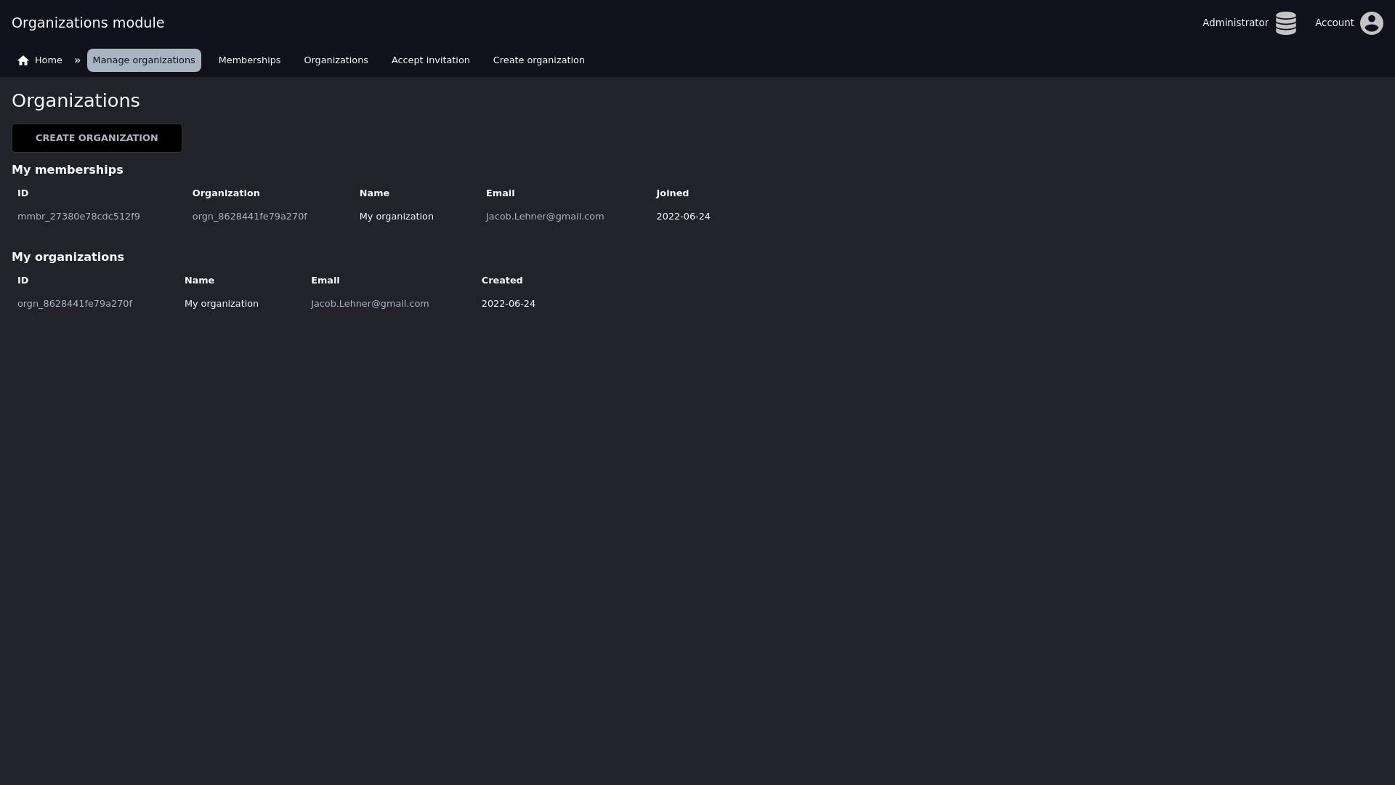Click the Administrator label in header

pos(1234,23)
